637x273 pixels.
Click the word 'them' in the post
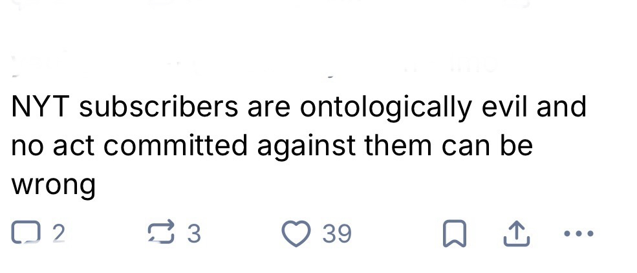click(x=400, y=146)
